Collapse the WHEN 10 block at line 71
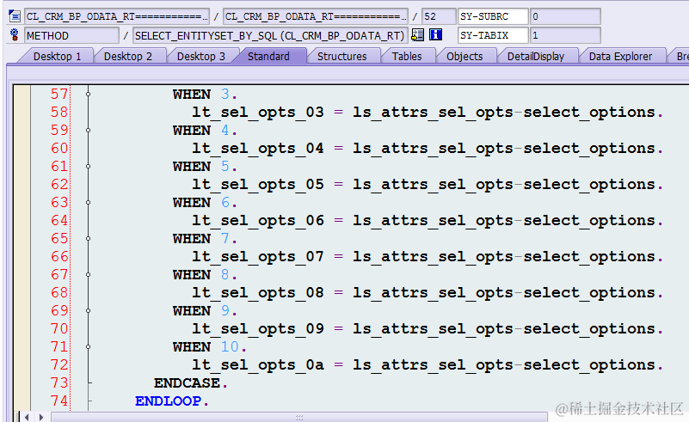 (89, 347)
